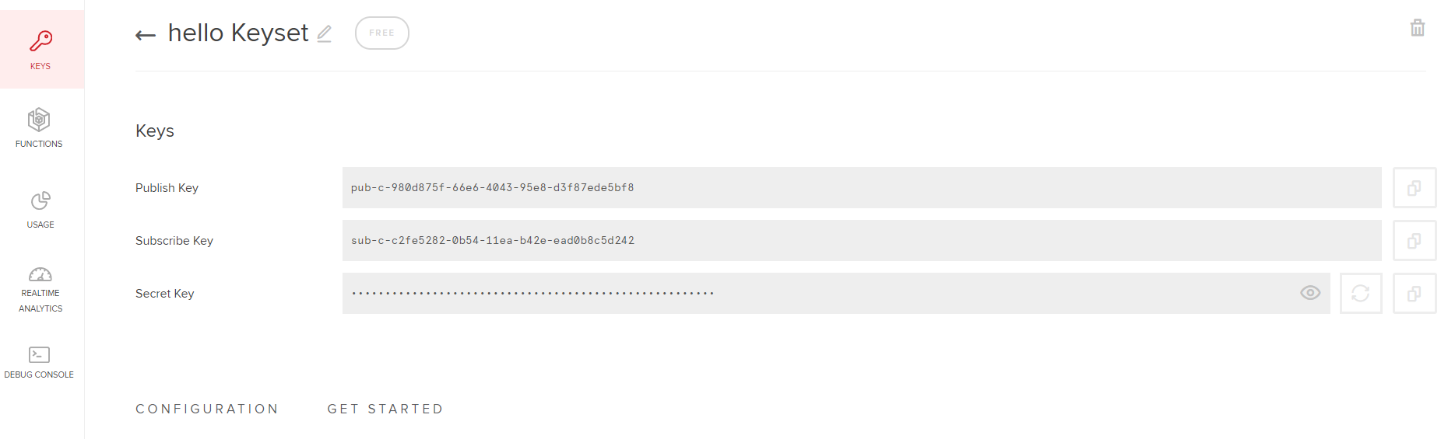Image resolution: width=1455 pixels, height=439 pixels.
Task: Edit the hello Keyset name with pencil
Action: click(x=325, y=33)
